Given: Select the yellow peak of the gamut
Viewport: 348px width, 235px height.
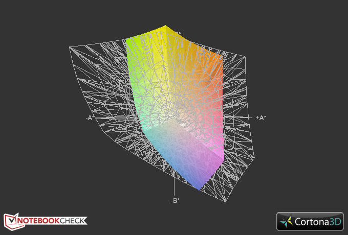Looking at the screenshot, I should 165,29.
